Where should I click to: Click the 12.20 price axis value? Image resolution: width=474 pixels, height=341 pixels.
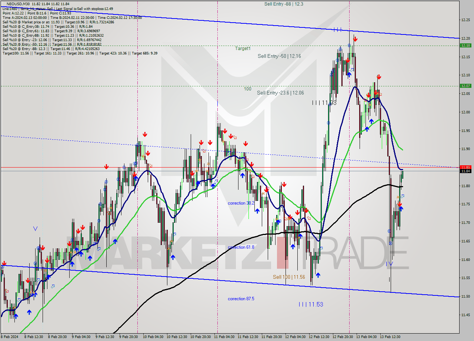465,38
